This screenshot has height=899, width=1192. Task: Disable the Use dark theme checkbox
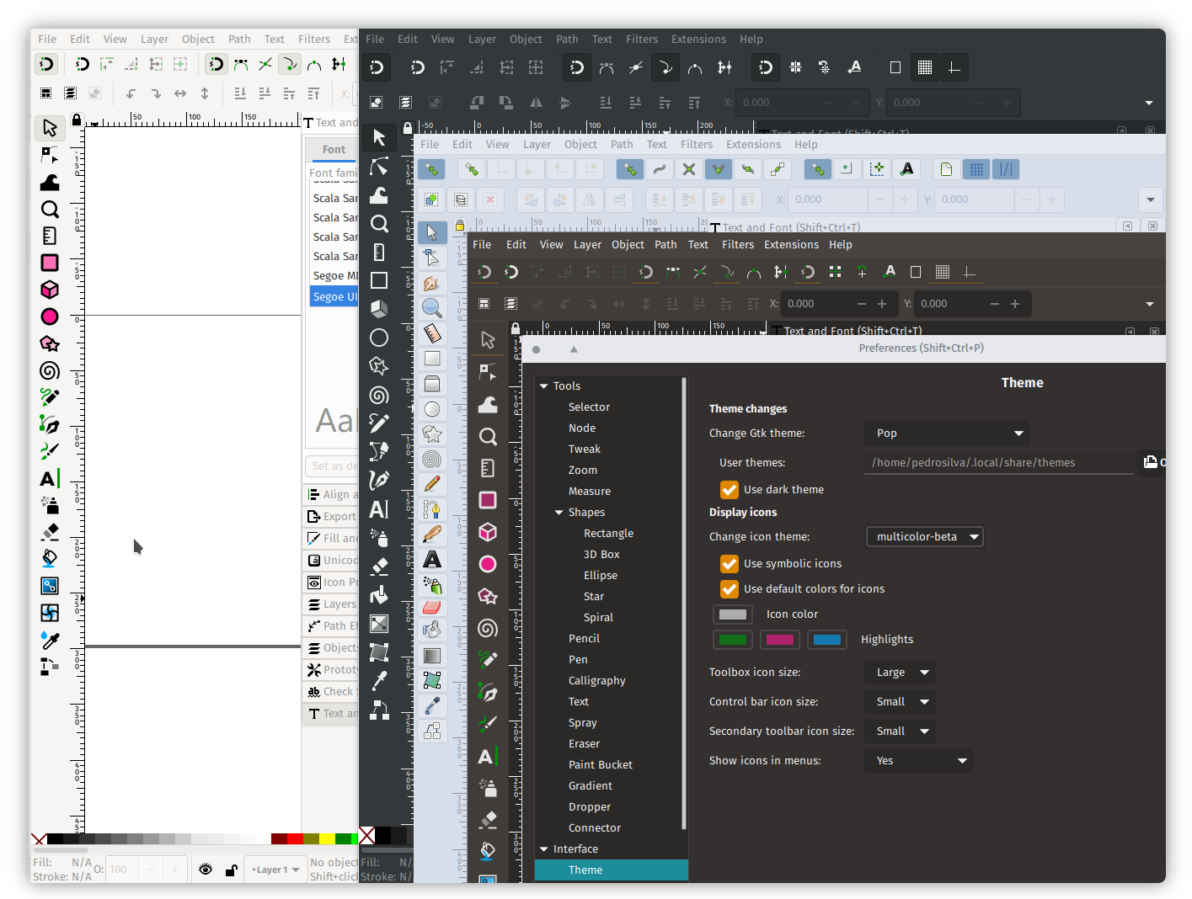[x=730, y=489]
